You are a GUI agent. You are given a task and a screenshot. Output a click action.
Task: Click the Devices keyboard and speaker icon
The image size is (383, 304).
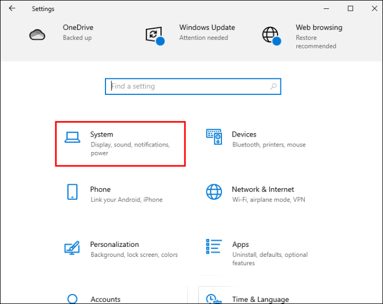[214, 136]
